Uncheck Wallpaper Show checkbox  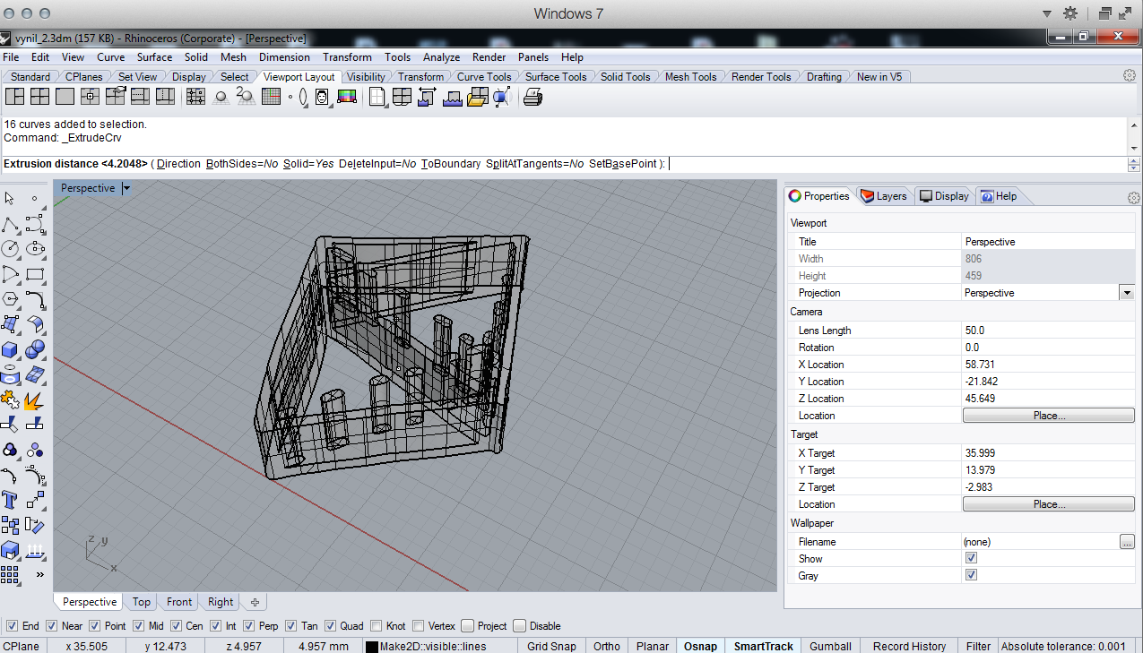(x=971, y=558)
